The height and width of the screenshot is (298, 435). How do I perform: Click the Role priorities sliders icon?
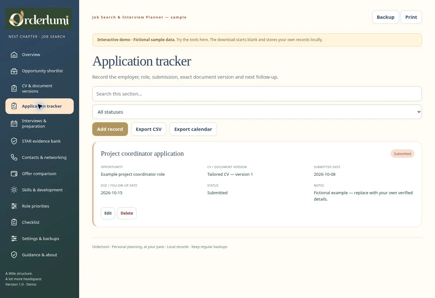pyautogui.click(x=14, y=206)
